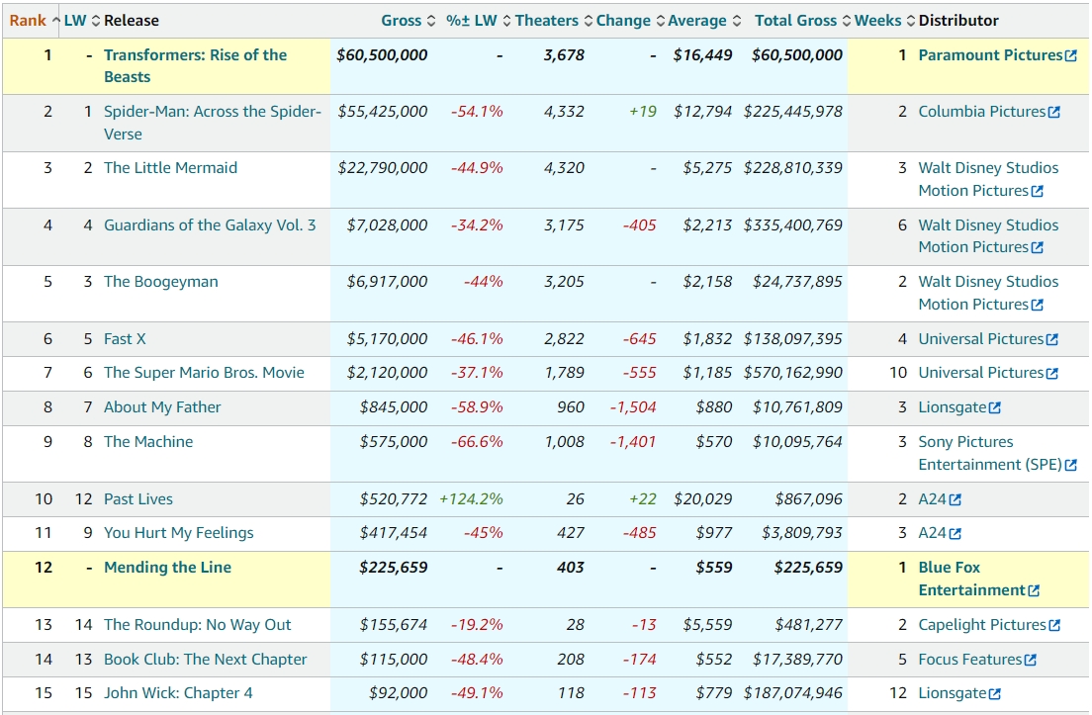Select total gross $570,162,990 cell
Image resolution: width=1092 pixels, height=715 pixels.
point(792,373)
